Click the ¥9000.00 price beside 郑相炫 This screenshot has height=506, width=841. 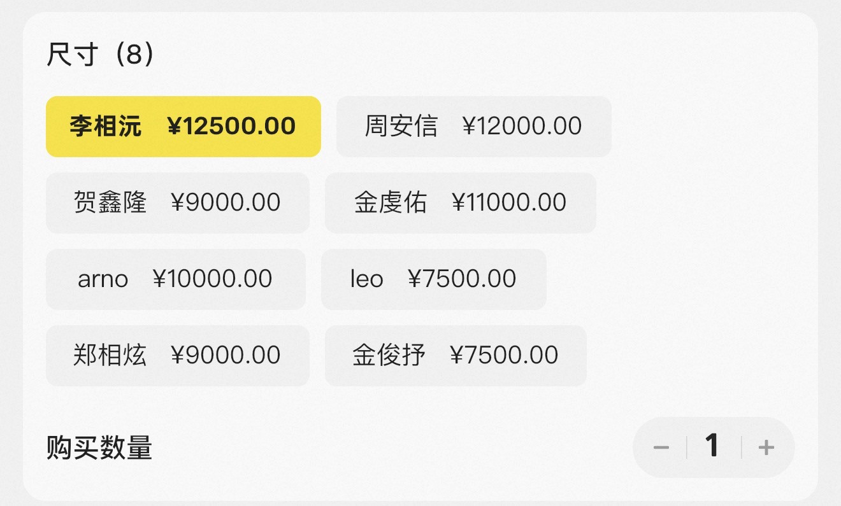coord(226,355)
